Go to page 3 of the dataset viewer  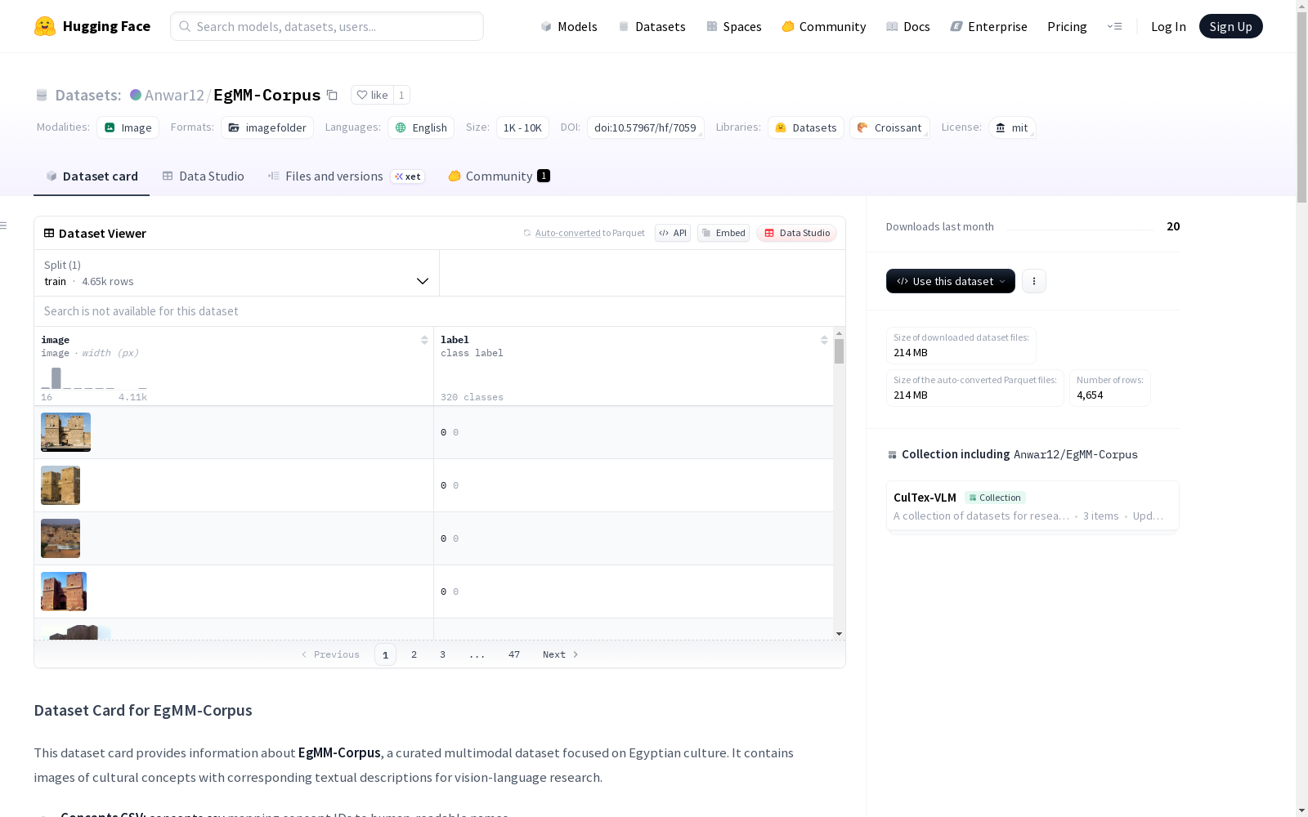443,654
